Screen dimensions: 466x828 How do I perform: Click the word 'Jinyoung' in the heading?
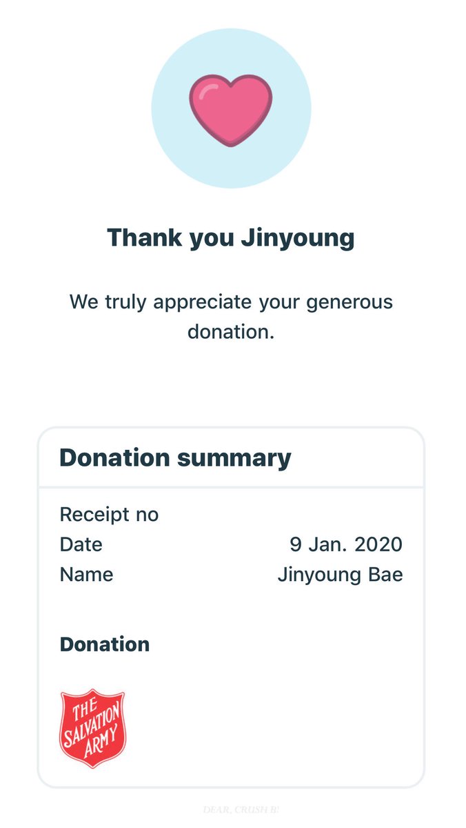point(297,239)
